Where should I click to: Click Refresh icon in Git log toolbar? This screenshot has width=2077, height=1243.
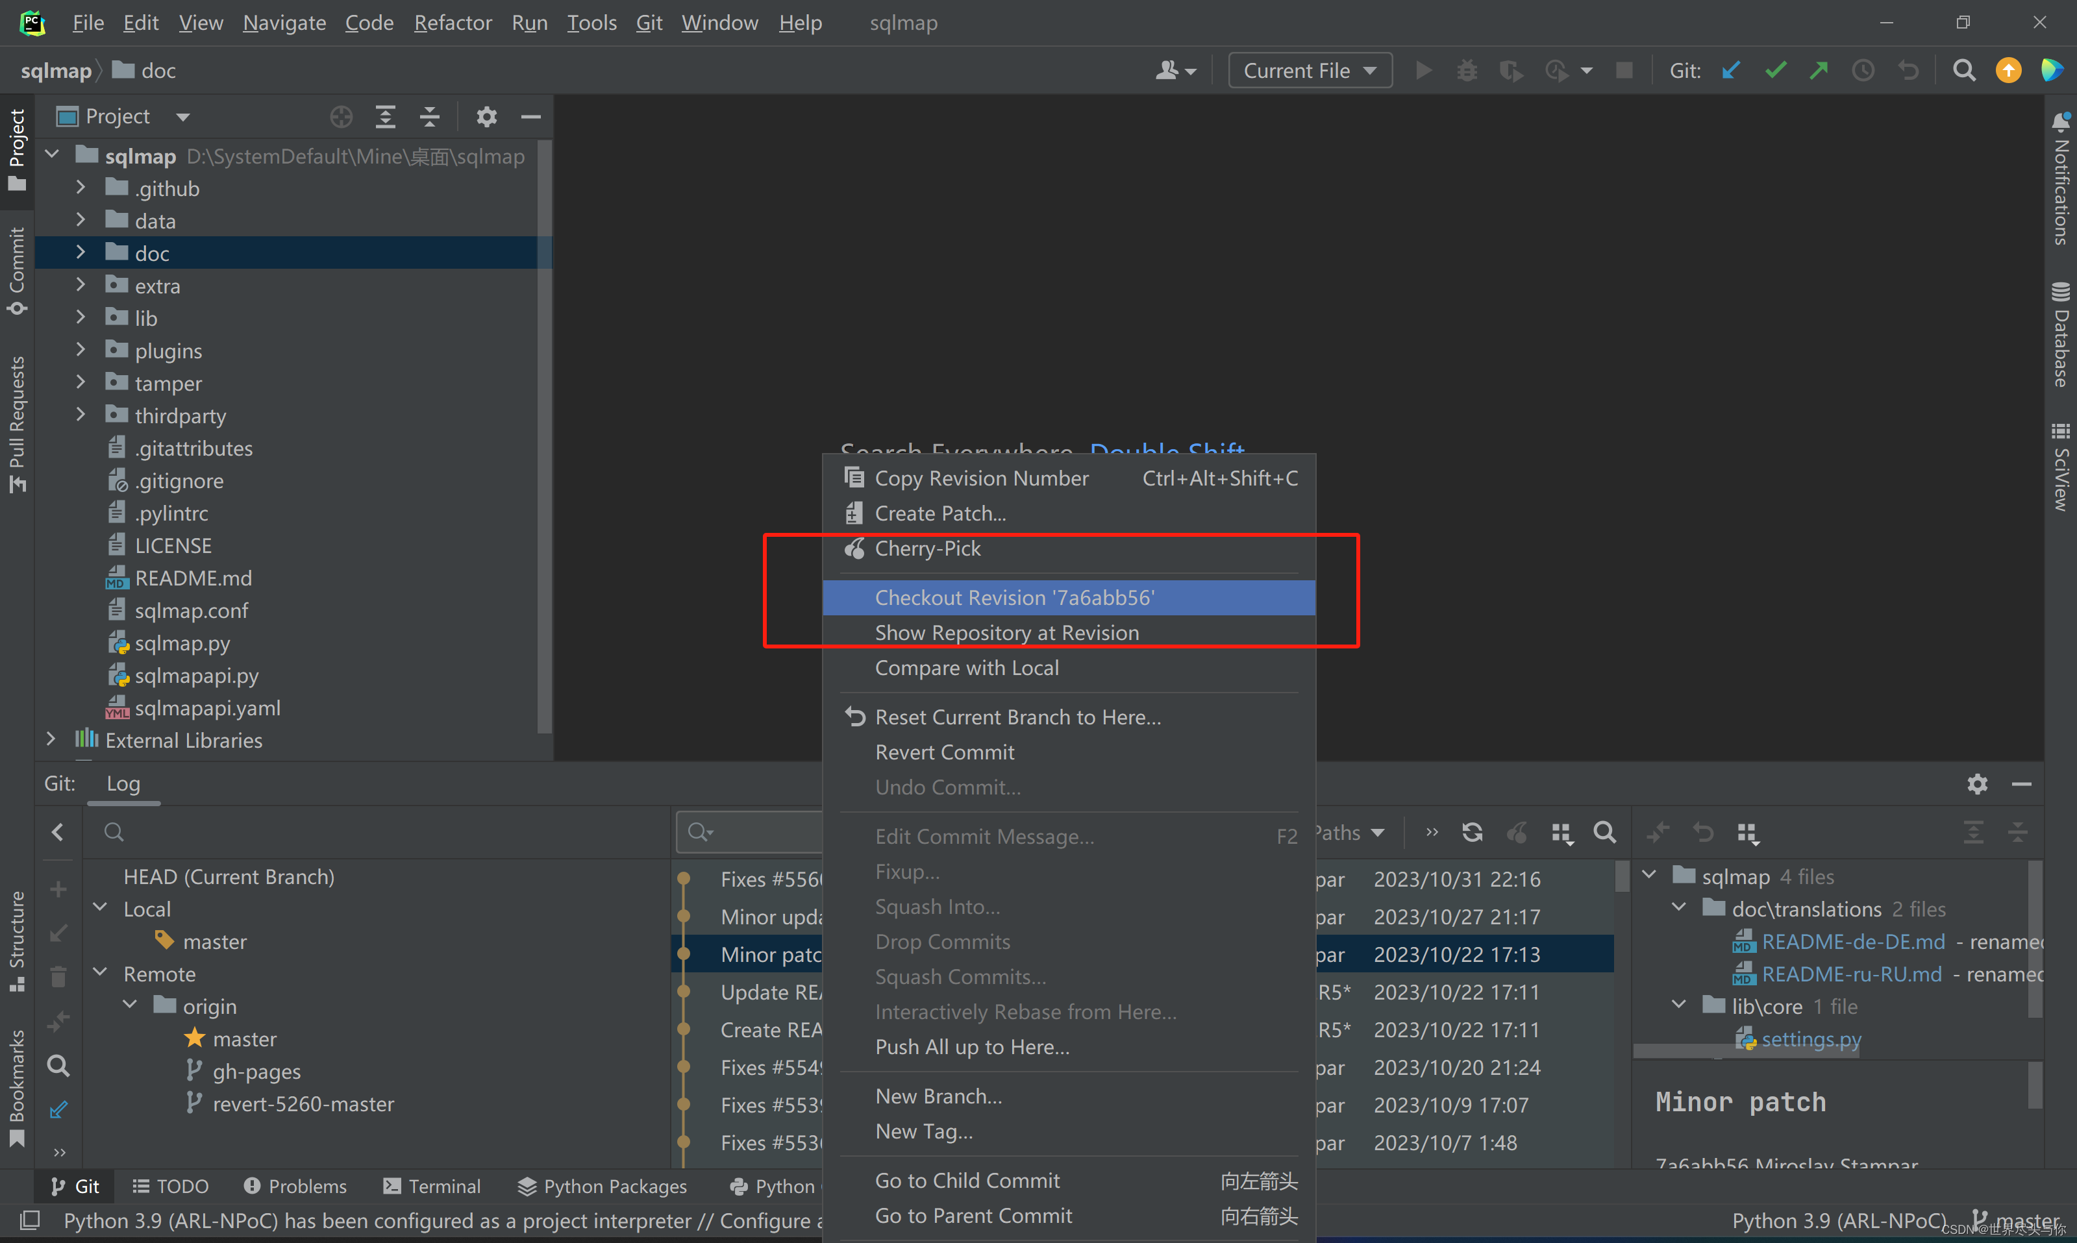pos(1472,831)
